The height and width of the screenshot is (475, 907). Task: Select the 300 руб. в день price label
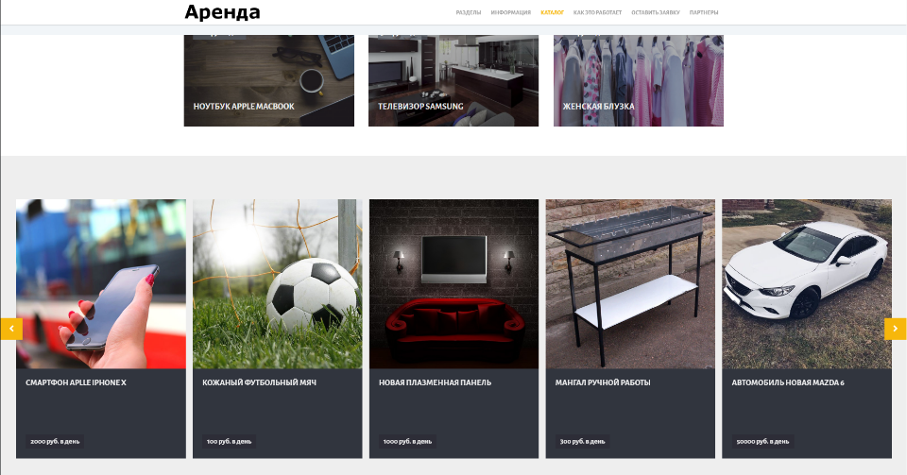point(583,442)
